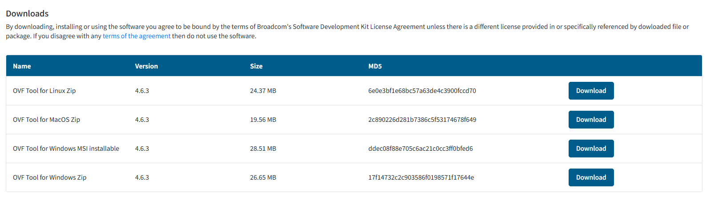Select the OVF Tool for MacOS Zip name
This screenshot has width=706, height=201.
(46, 120)
